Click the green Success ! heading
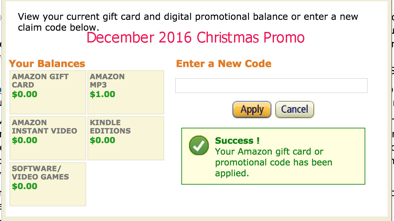The width and height of the screenshot is (394, 221). pyautogui.click(x=237, y=141)
